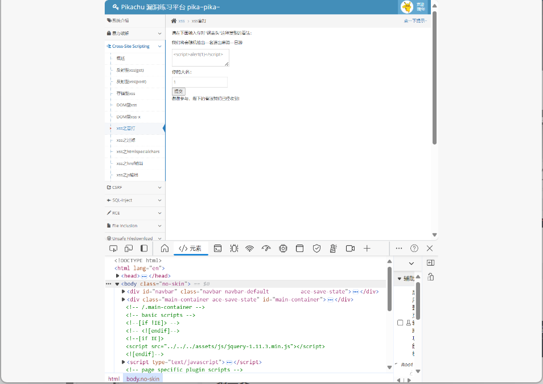
Task: Expand the div id navbar node
Action: (x=124, y=291)
